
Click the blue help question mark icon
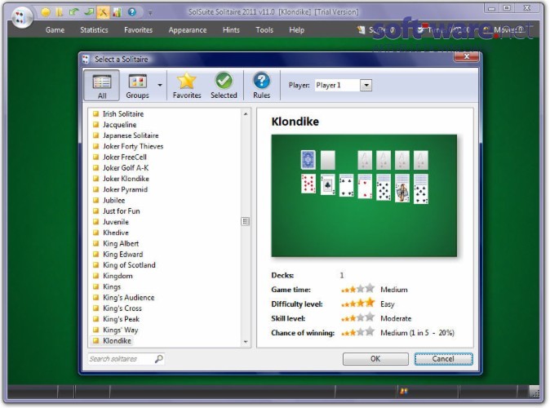coord(132,12)
